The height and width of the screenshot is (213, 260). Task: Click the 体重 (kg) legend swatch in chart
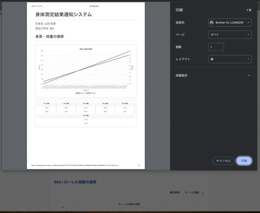coord(88,93)
